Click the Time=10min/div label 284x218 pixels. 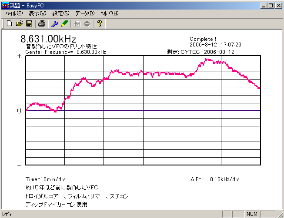pyautogui.click(x=45, y=179)
